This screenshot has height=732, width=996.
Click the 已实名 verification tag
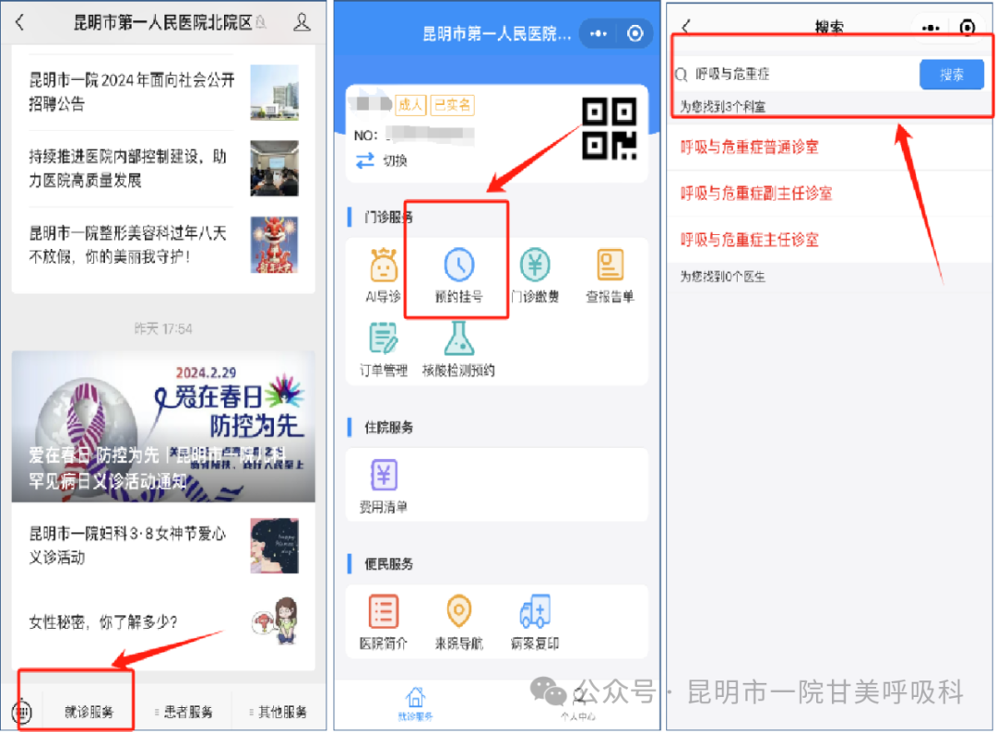pos(452,105)
